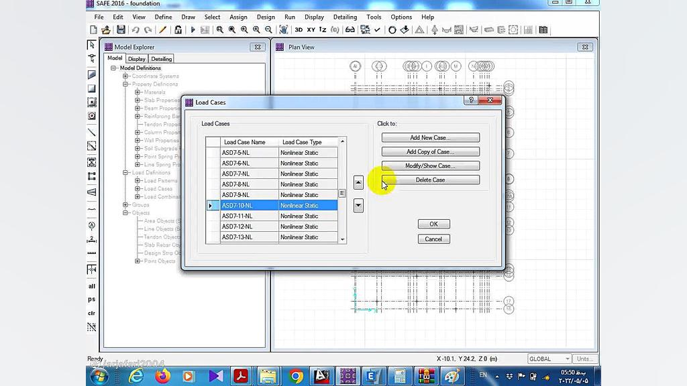687x386 pixels.
Task: Move selected load case up arrow button
Action: (x=358, y=182)
